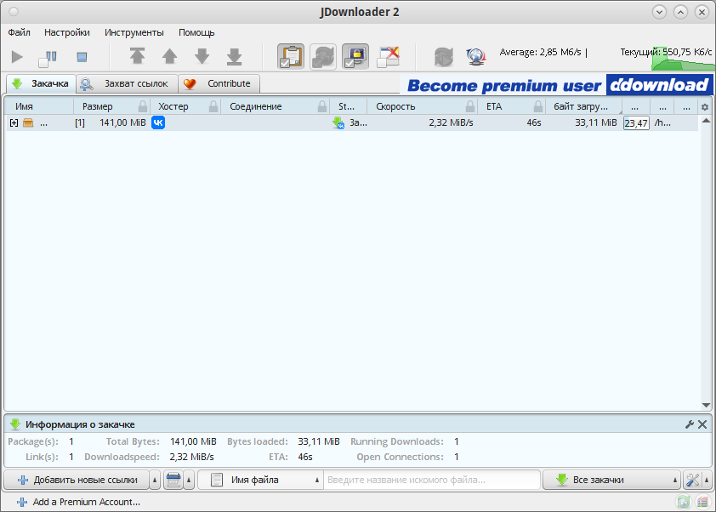This screenshot has width=716, height=512.
Task: Click the current speed graph
Action: pos(683,59)
